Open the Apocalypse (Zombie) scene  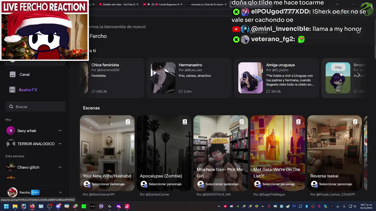coord(164,153)
